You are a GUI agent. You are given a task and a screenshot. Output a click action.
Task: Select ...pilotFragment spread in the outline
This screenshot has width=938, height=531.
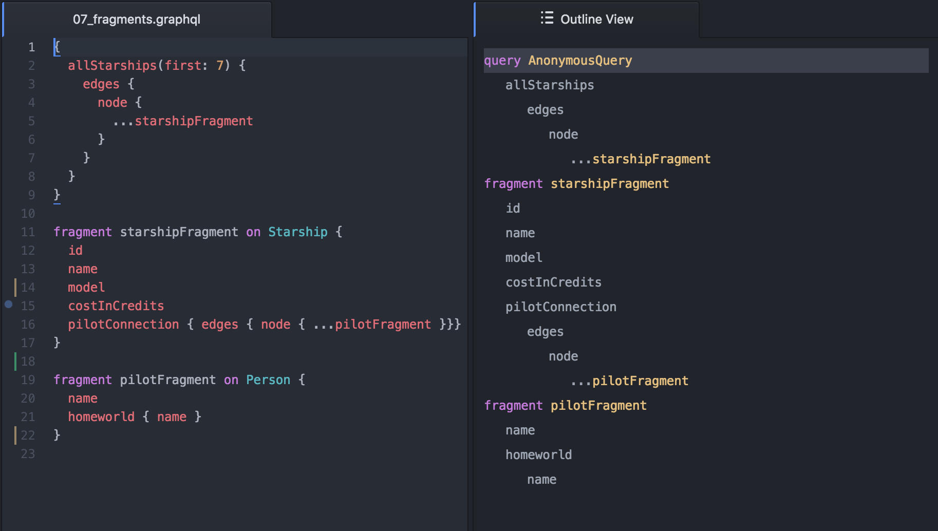[x=629, y=381]
